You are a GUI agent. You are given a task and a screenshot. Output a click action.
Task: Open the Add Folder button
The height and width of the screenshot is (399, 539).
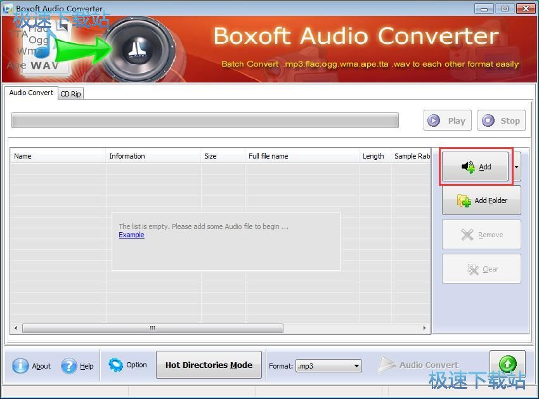tap(481, 200)
